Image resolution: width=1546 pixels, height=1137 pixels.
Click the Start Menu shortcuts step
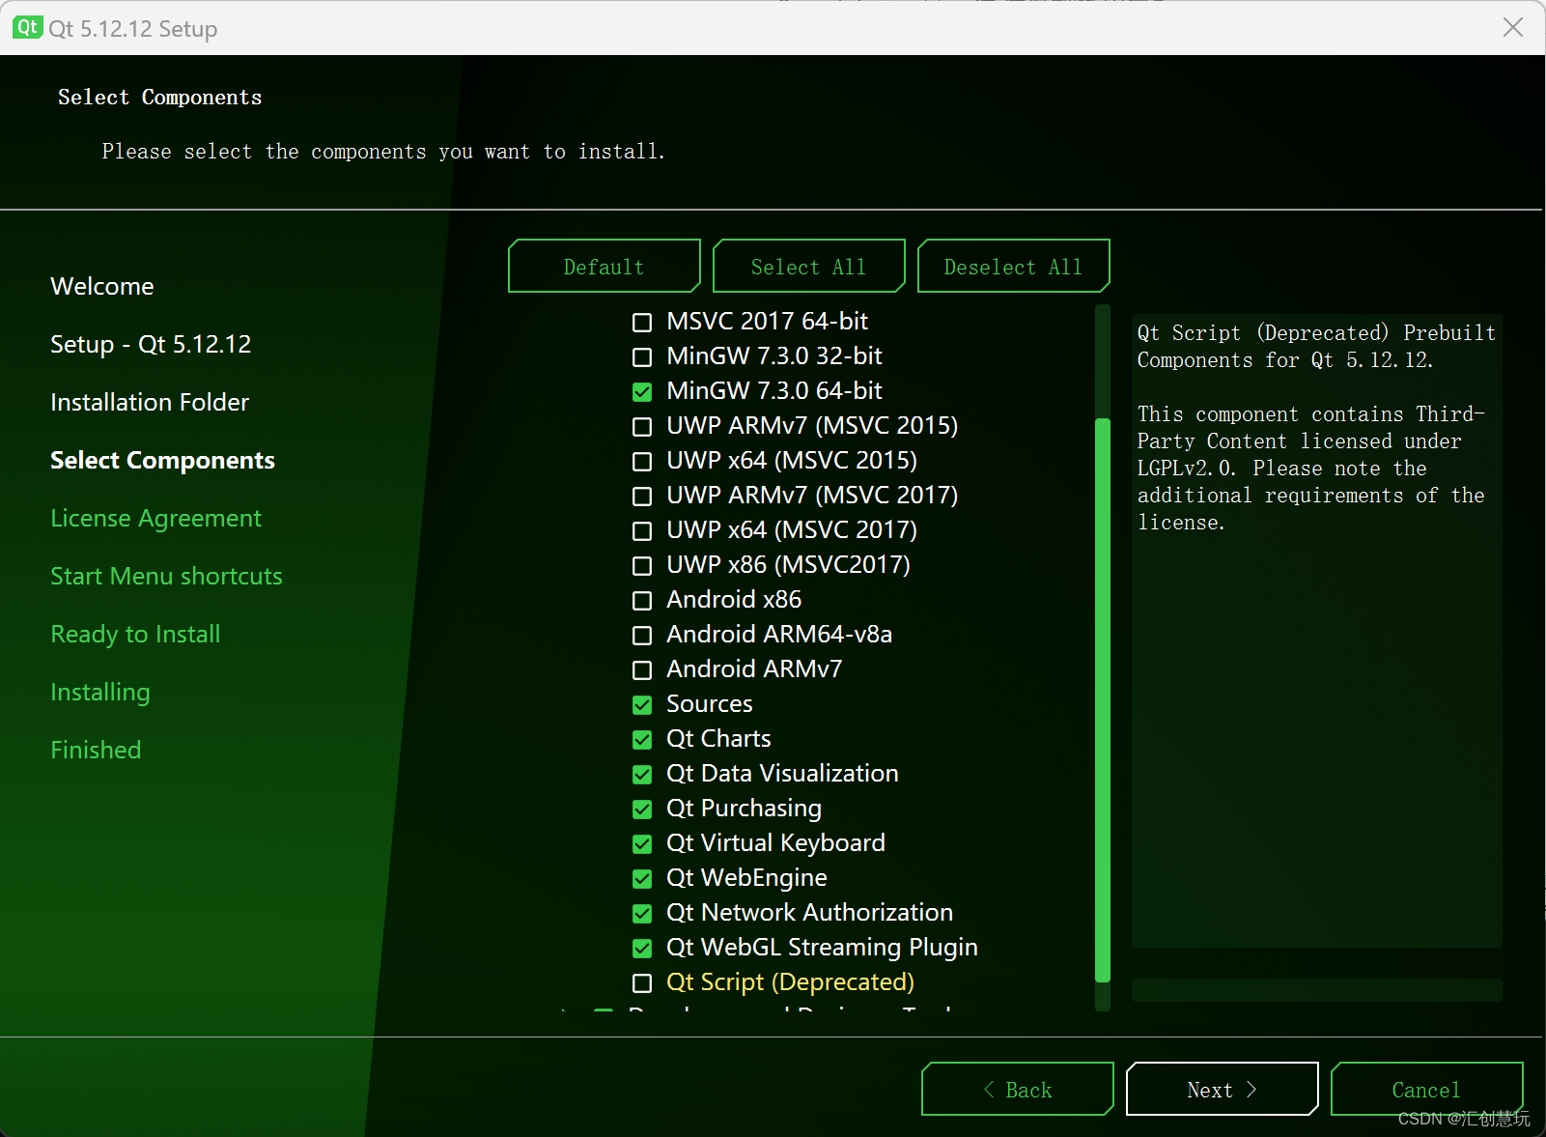pos(166,577)
